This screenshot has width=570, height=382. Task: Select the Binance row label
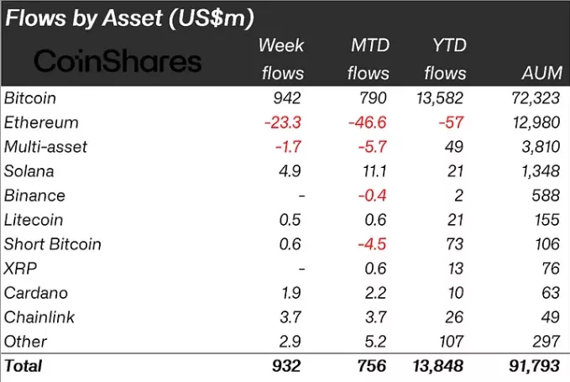(34, 196)
